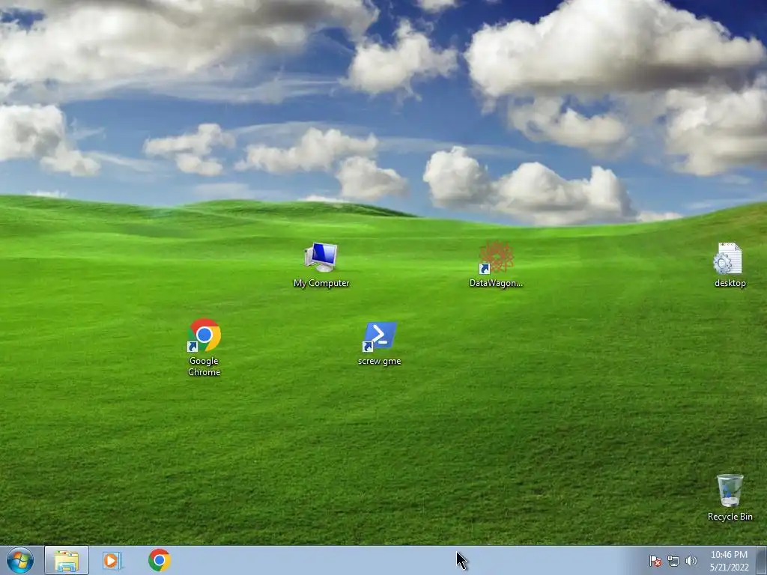The height and width of the screenshot is (575, 767).
Task: Open the Action Center flag tray icon
Action: 655,562
